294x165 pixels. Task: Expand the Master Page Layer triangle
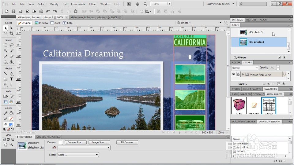(x=243, y=74)
